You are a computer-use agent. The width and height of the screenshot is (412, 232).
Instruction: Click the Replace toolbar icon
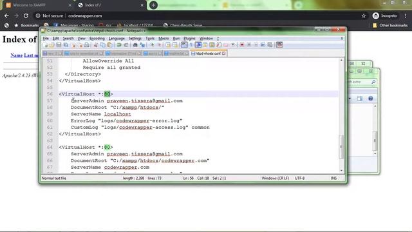pyautogui.click(x=143, y=45)
